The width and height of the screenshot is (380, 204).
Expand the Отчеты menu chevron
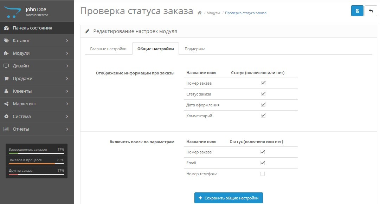(67, 129)
